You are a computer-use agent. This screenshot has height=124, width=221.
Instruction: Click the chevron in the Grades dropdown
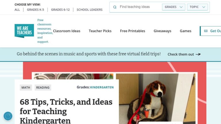pos(181,7)
